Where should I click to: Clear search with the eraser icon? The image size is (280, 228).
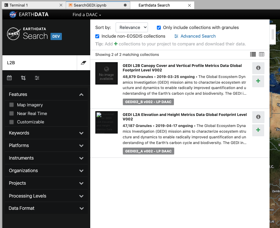click(83, 63)
